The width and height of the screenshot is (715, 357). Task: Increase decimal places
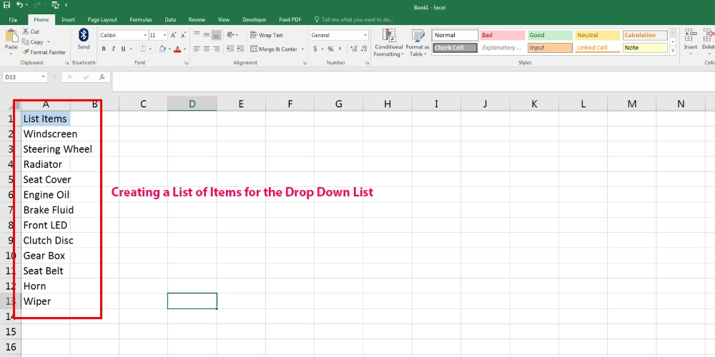pos(354,49)
